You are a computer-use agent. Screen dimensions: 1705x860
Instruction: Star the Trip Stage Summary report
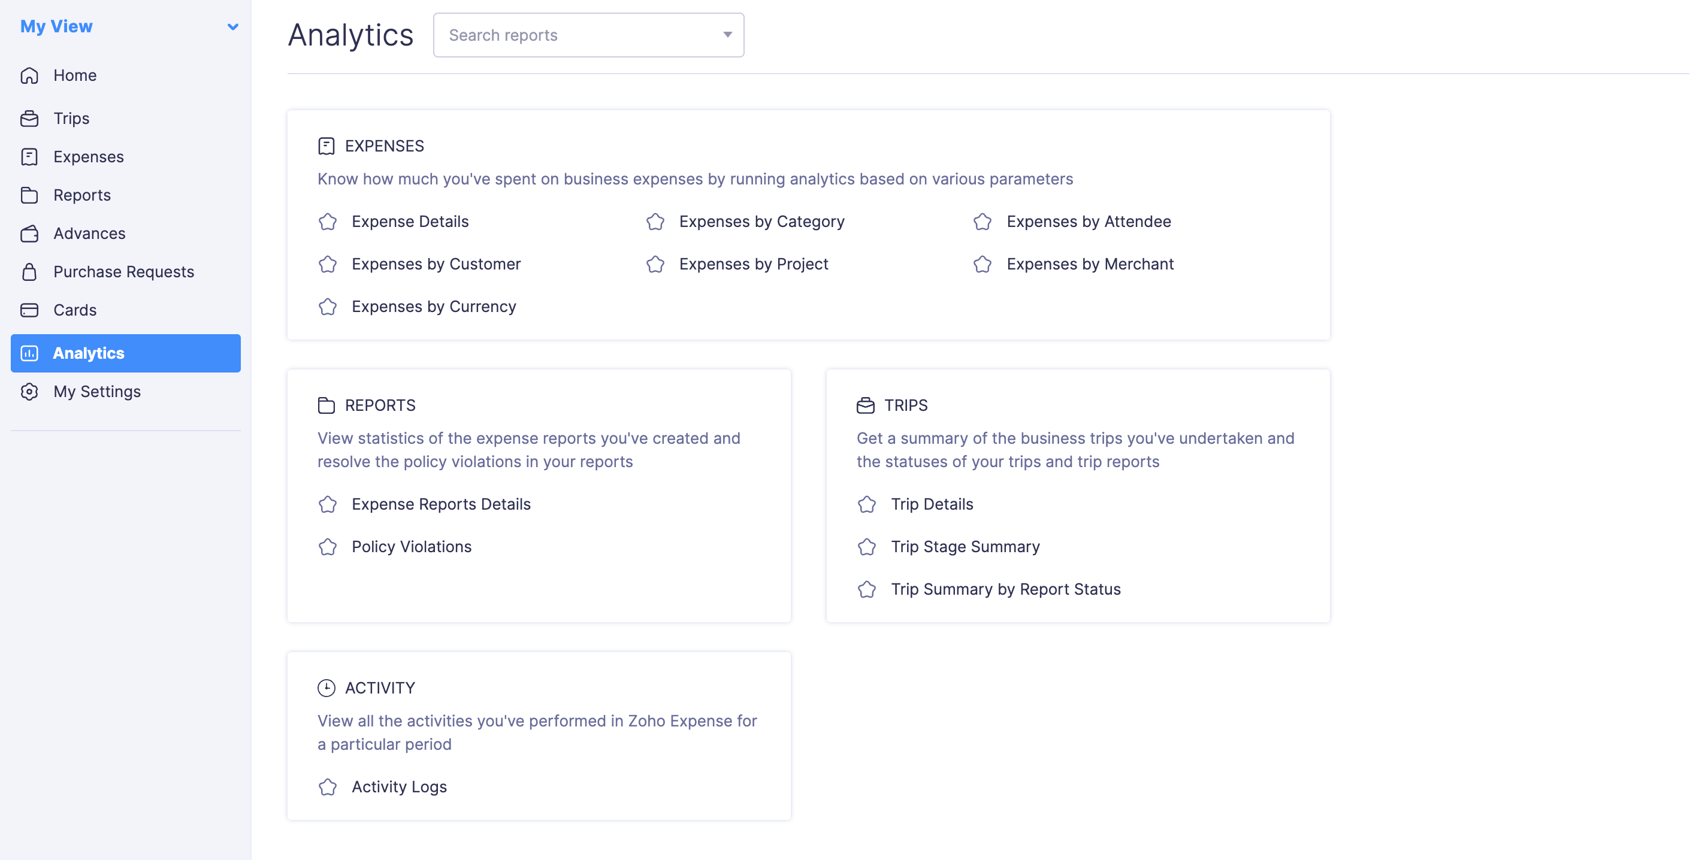pyautogui.click(x=867, y=547)
